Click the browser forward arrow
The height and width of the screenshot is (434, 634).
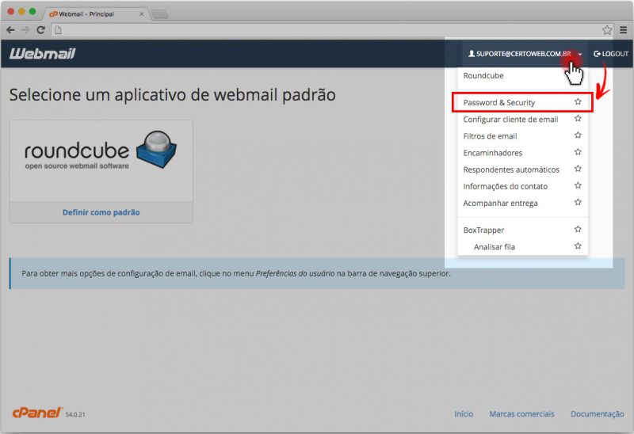coord(25,30)
